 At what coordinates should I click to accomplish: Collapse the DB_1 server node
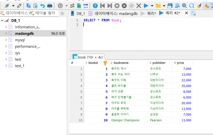2,21
